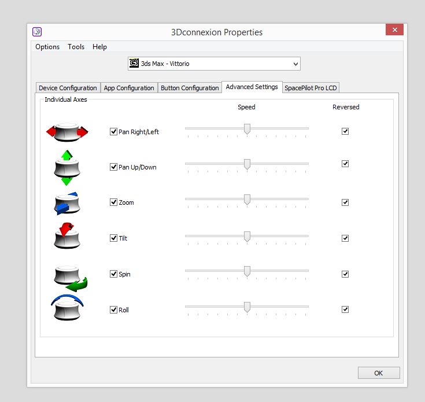Confirm with the OK button
This screenshot has width=425, height=402.
click(x=379, y=373)
